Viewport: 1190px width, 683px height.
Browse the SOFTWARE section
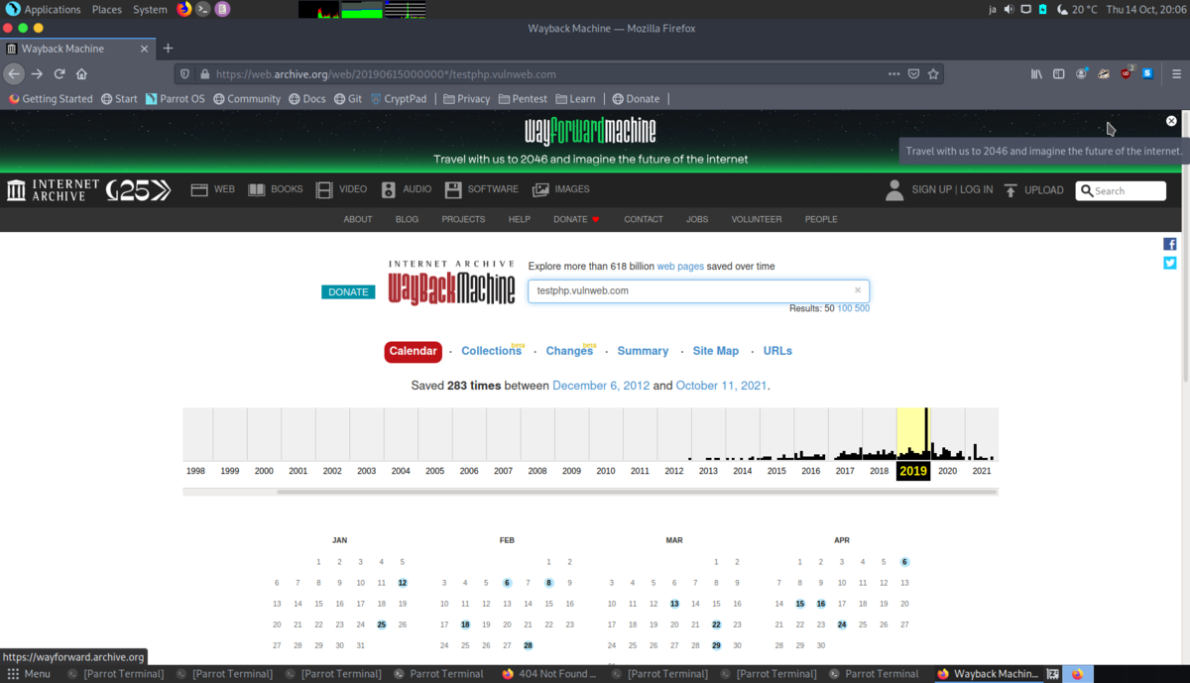pos(481,189)
